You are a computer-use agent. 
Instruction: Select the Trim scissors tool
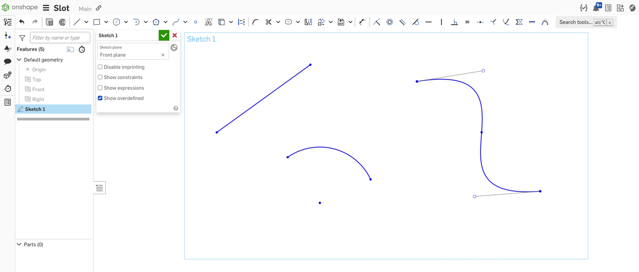[x=268, y=22]
